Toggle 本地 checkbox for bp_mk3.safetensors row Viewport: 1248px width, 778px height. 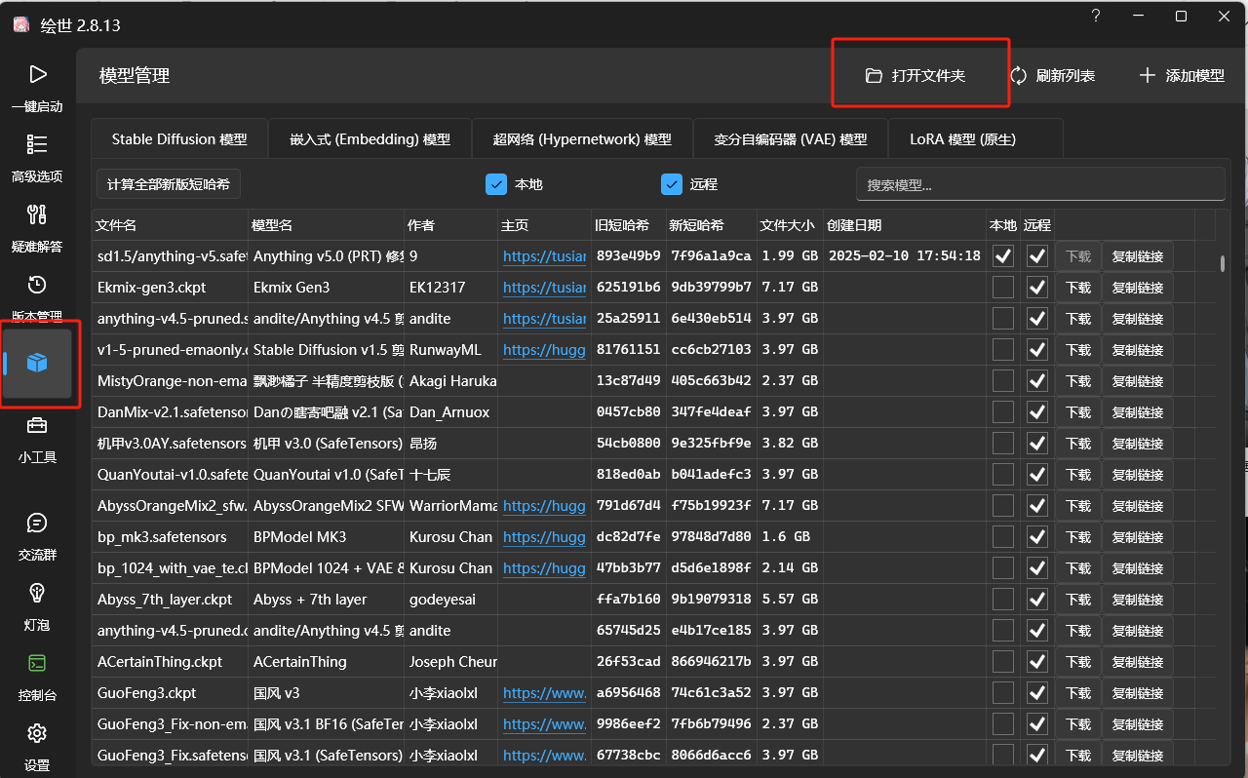pos(1003,537)
